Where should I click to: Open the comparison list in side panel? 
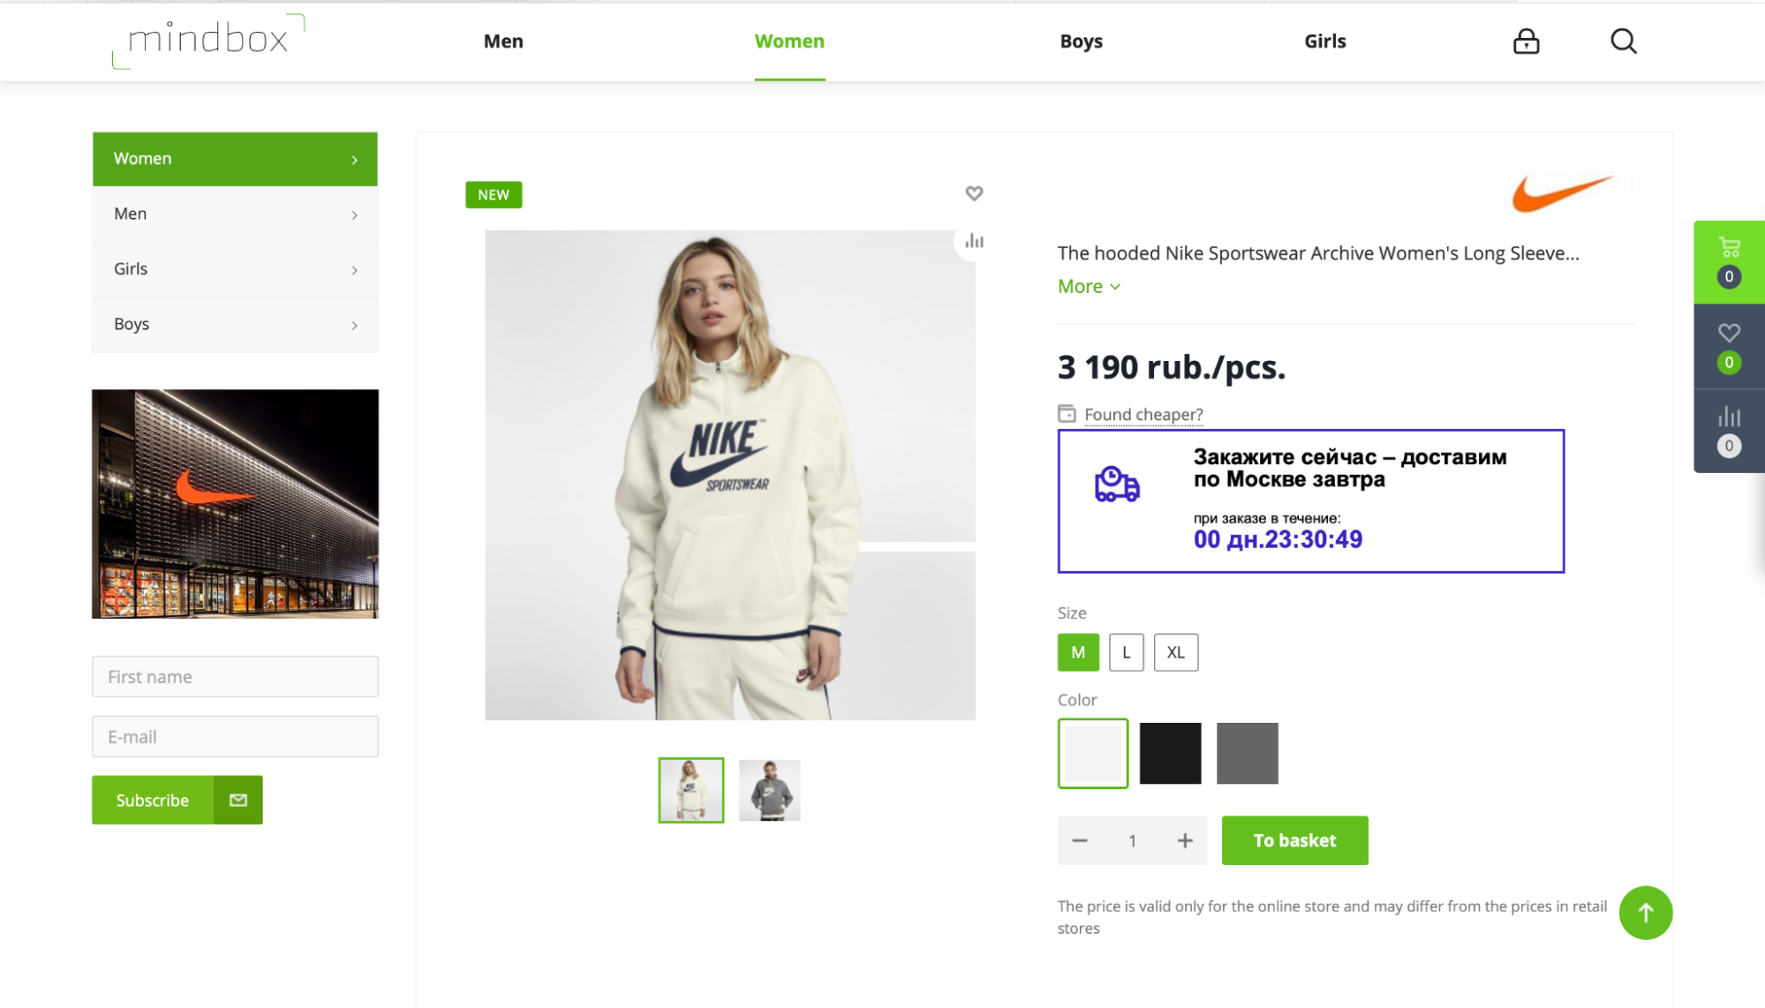click(x=1729, y=431)
